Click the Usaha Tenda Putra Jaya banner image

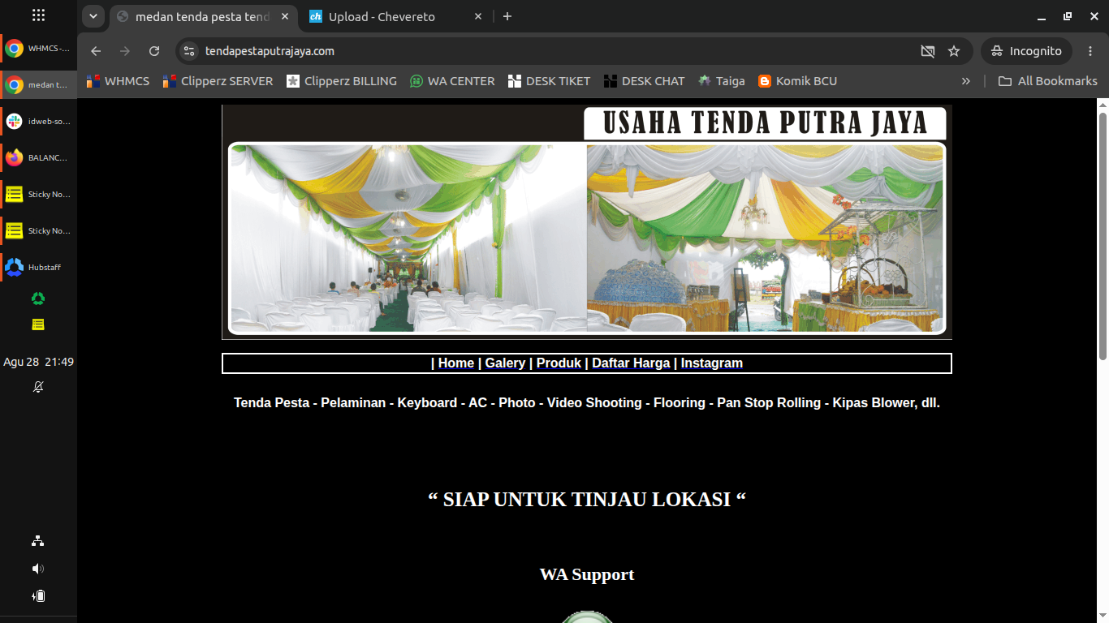pos(587,221)
